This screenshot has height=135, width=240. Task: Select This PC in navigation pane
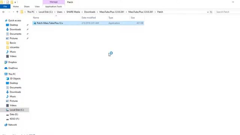click(12, 74)
